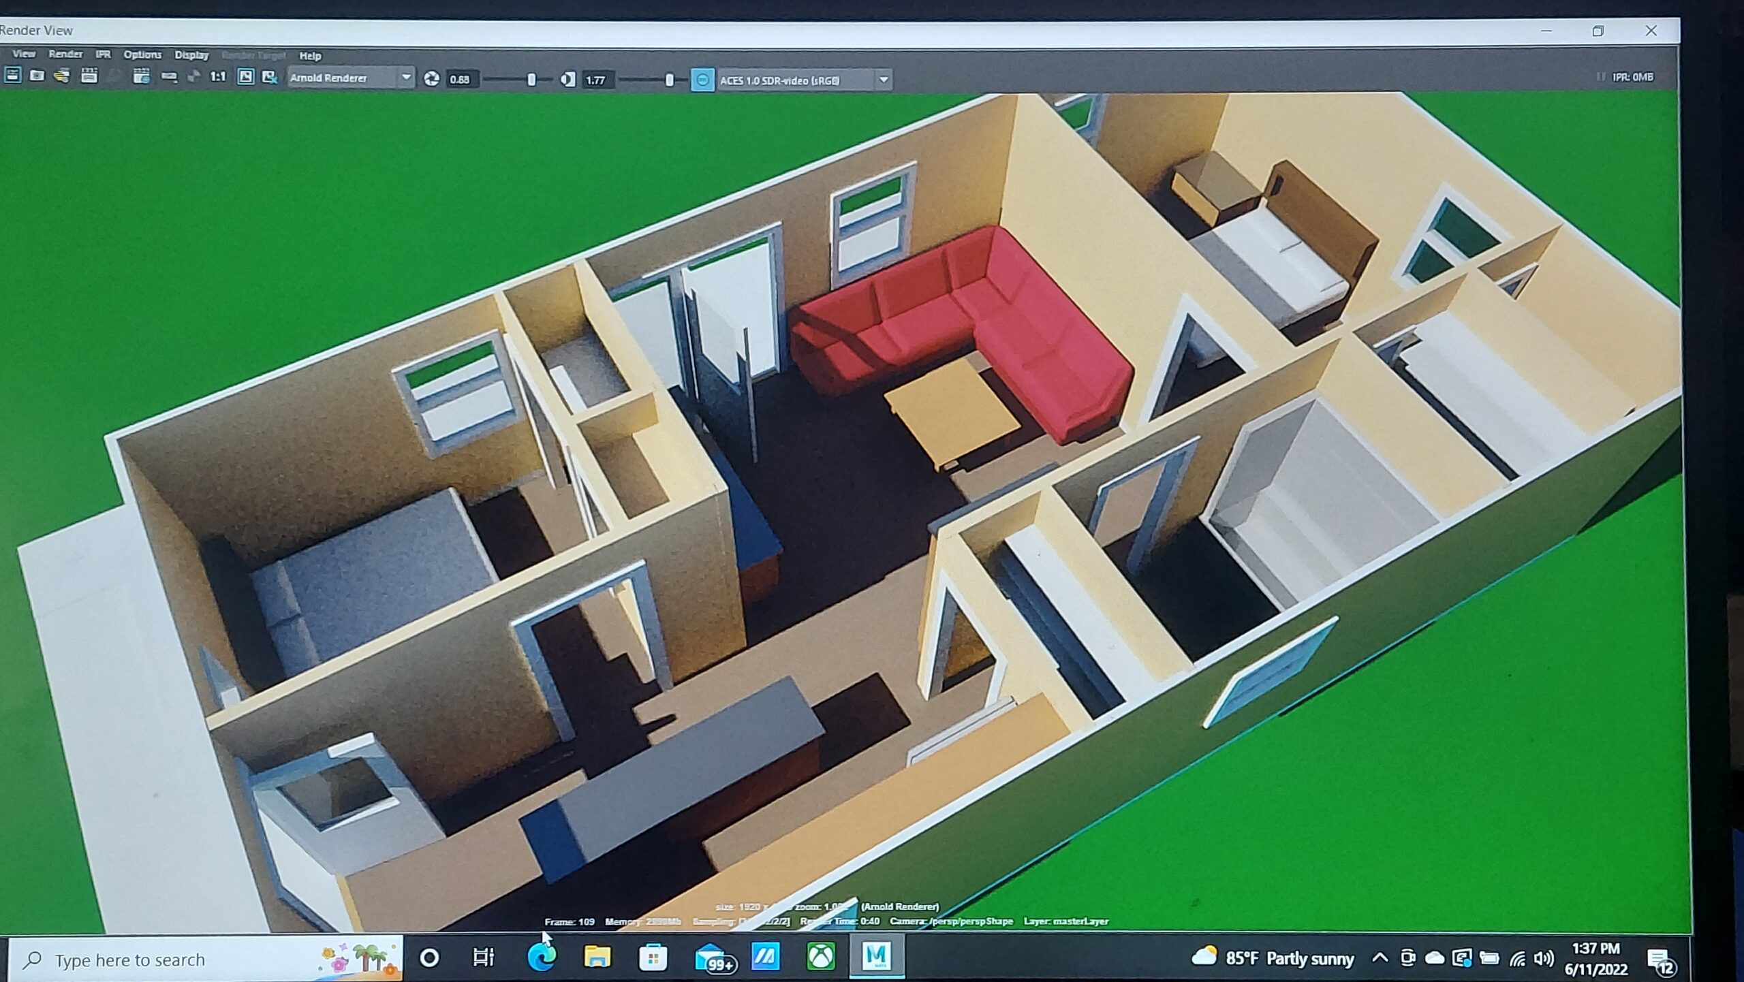Open the Render menu

tap(65, 54)
